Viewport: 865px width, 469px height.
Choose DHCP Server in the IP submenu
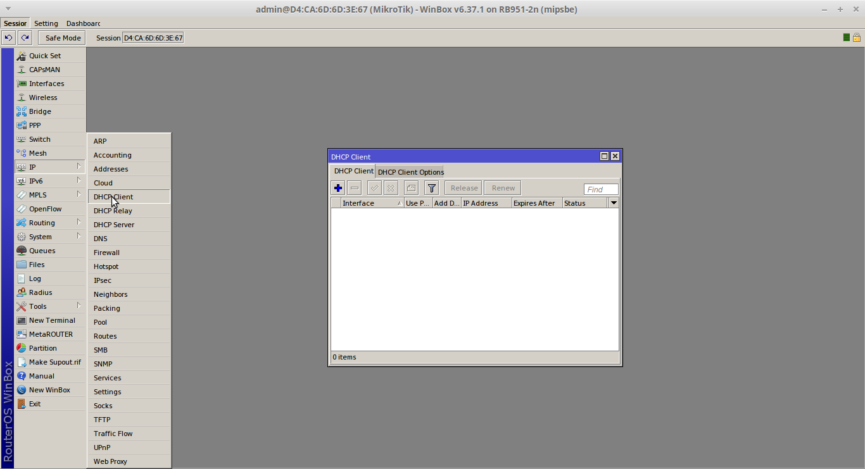pyautogui.click(x=129, y=225)
